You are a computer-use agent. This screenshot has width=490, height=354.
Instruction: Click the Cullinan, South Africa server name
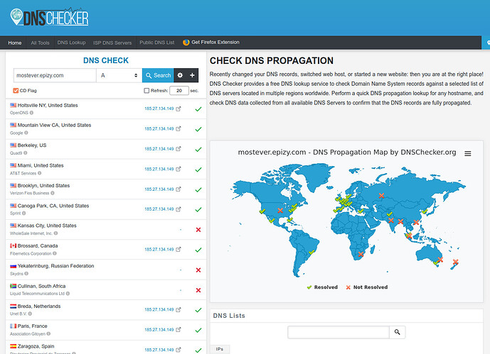(41, 286)
